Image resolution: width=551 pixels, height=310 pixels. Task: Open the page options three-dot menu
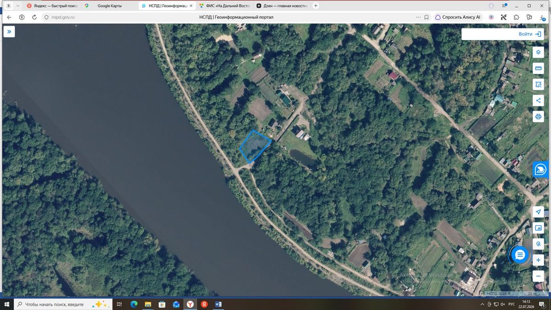[x=418, y=17]
